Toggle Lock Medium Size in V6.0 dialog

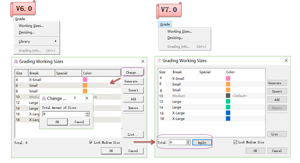(91, 142)
